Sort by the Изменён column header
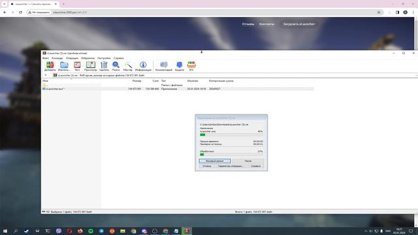Image resolution: width=418 pixels, height=235 pixels. click(x=193, y=81)
